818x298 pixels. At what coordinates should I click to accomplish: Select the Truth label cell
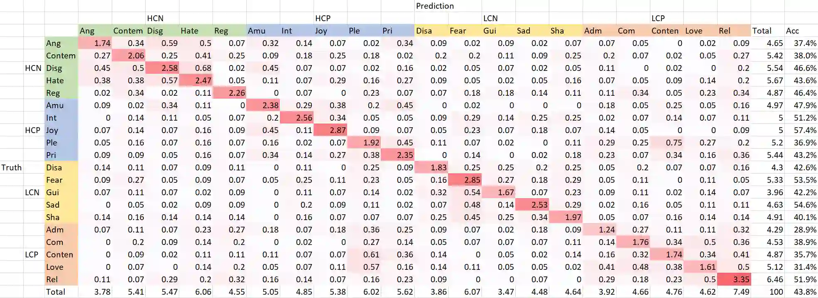coord(12,167)
